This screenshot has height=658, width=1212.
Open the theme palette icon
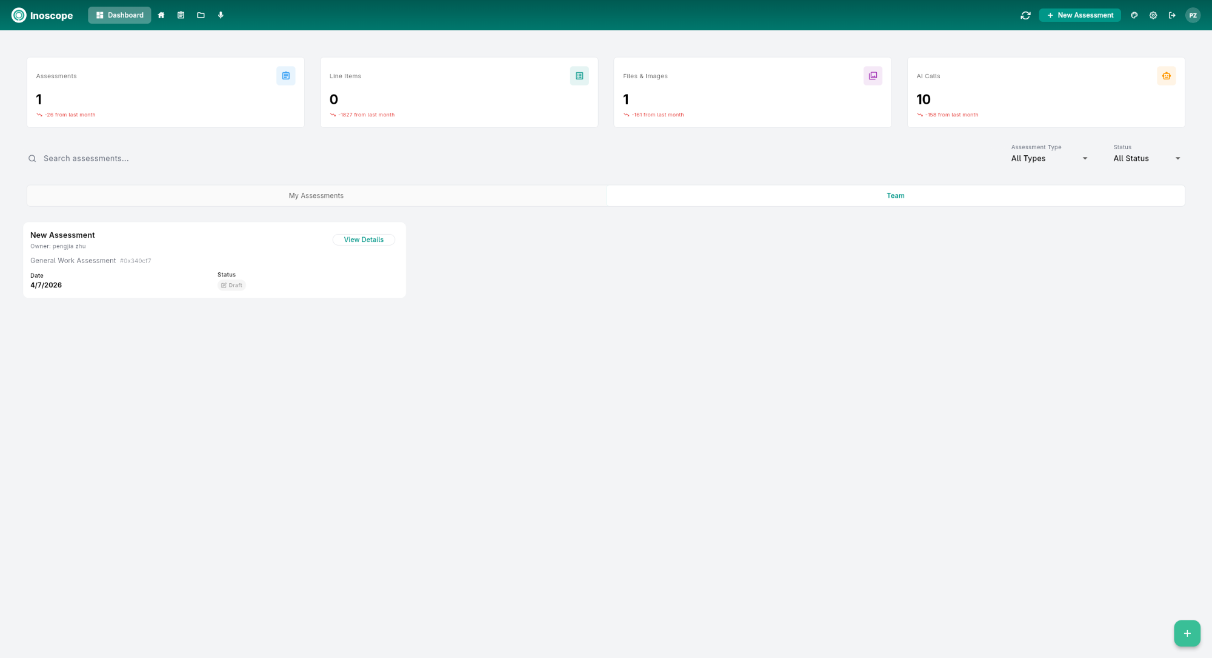pyautogui.click(x=1134, y=15)
